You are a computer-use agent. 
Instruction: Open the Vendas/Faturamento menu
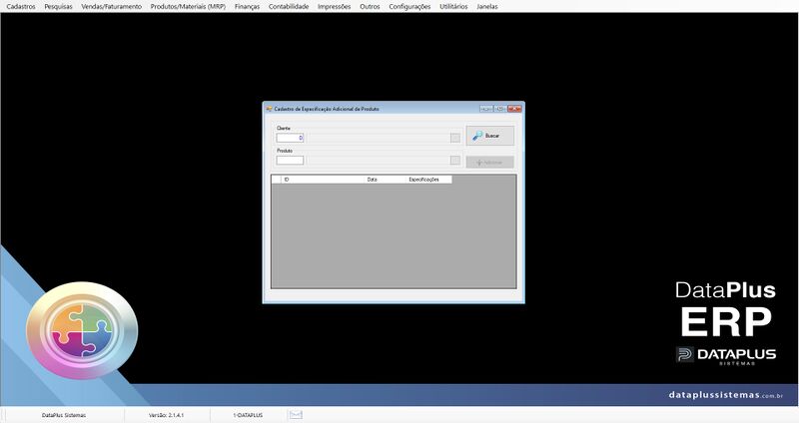coord(111,7)
